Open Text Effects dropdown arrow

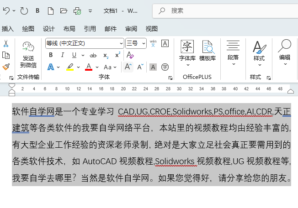click(59, 67)
